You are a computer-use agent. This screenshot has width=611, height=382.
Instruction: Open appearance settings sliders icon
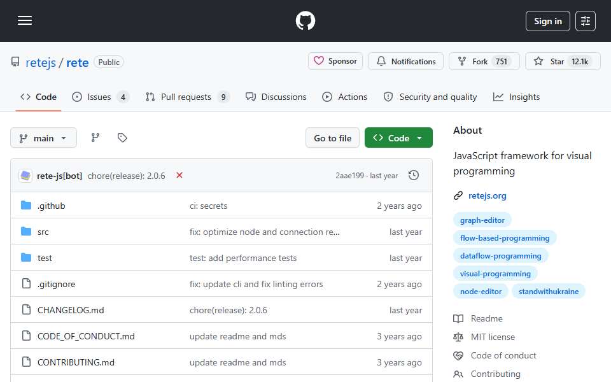[x=586, y=21]
